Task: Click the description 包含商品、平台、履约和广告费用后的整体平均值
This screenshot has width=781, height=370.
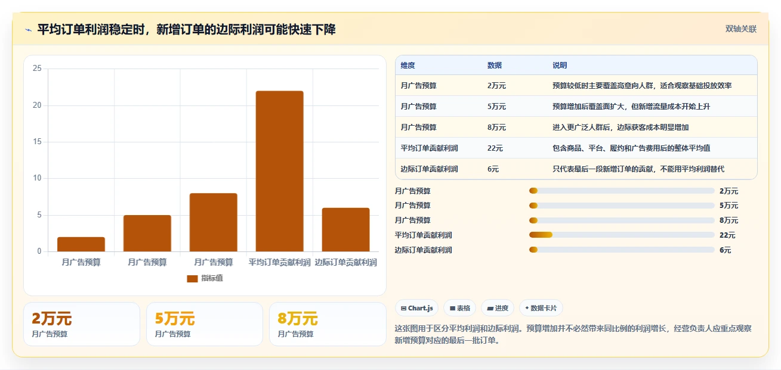Action: click(x=631, y=148)
